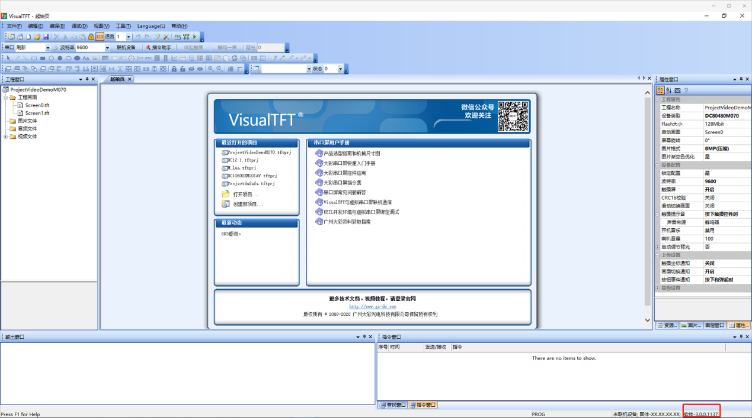752x418 pixels.
Task: Open the 调试(D) menu
Action: (79, 26)
